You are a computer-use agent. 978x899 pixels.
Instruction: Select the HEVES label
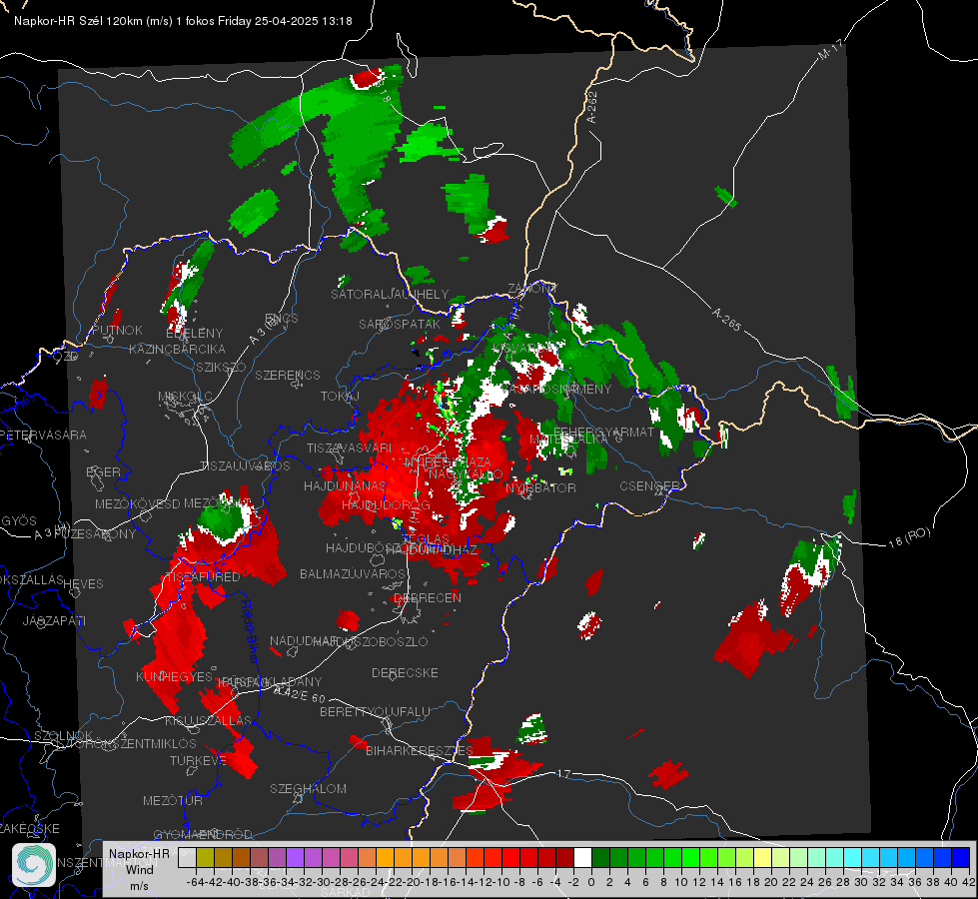[x=83, y=584]
